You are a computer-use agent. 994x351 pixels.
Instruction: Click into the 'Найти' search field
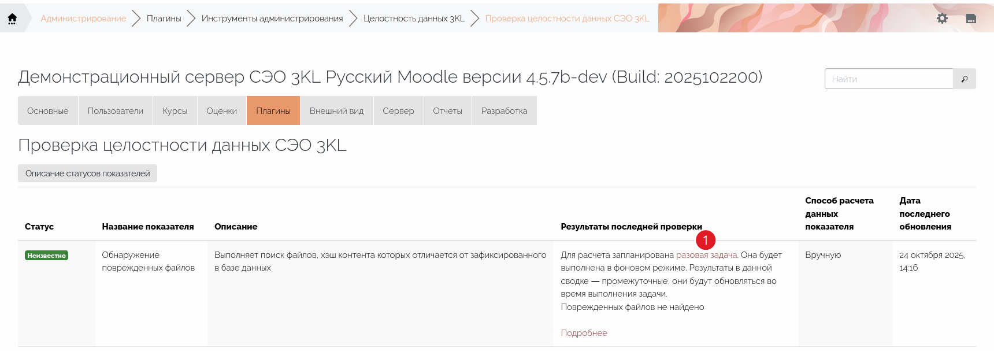point(888,79)
